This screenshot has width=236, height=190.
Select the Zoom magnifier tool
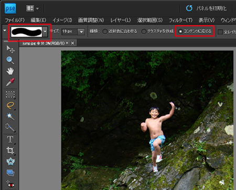pyautogui.click(x=10, y=60)
